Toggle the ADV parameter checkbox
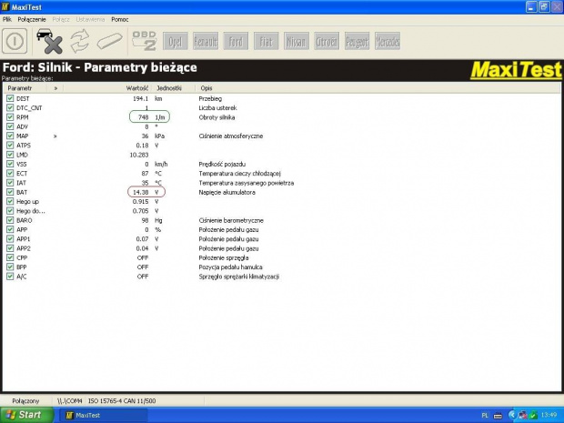This screenshot has width=564, height=423. 10,126
